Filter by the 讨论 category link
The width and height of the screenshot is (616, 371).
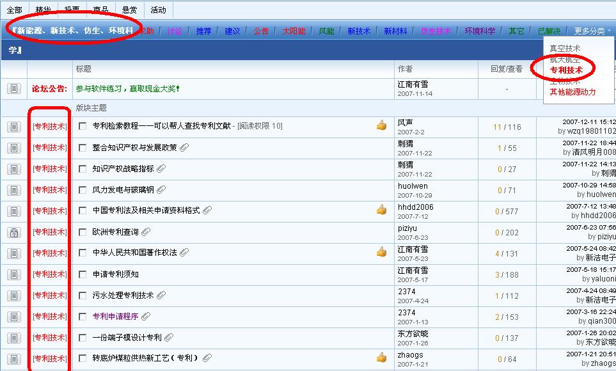[175, 31]
